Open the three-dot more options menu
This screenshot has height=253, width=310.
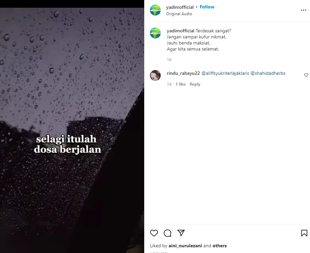click(304, 10)
